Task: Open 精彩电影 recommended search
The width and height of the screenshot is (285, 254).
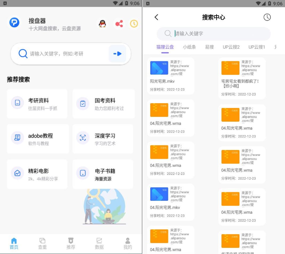Action: [37, 174]
